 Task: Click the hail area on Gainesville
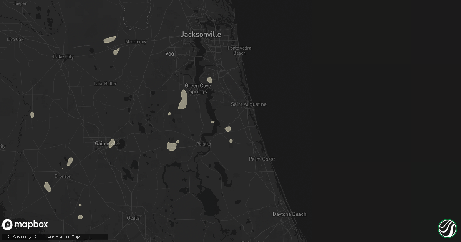112,143
